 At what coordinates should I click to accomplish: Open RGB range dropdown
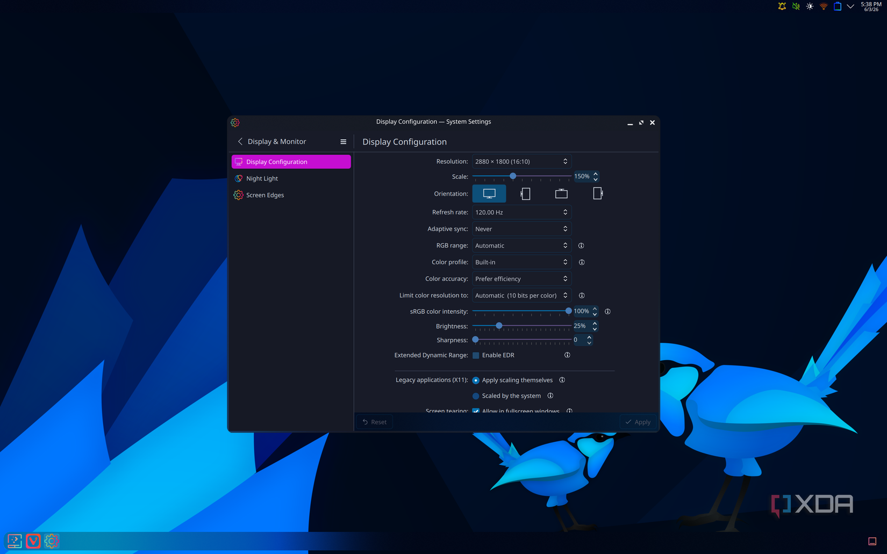pos(521,246)
